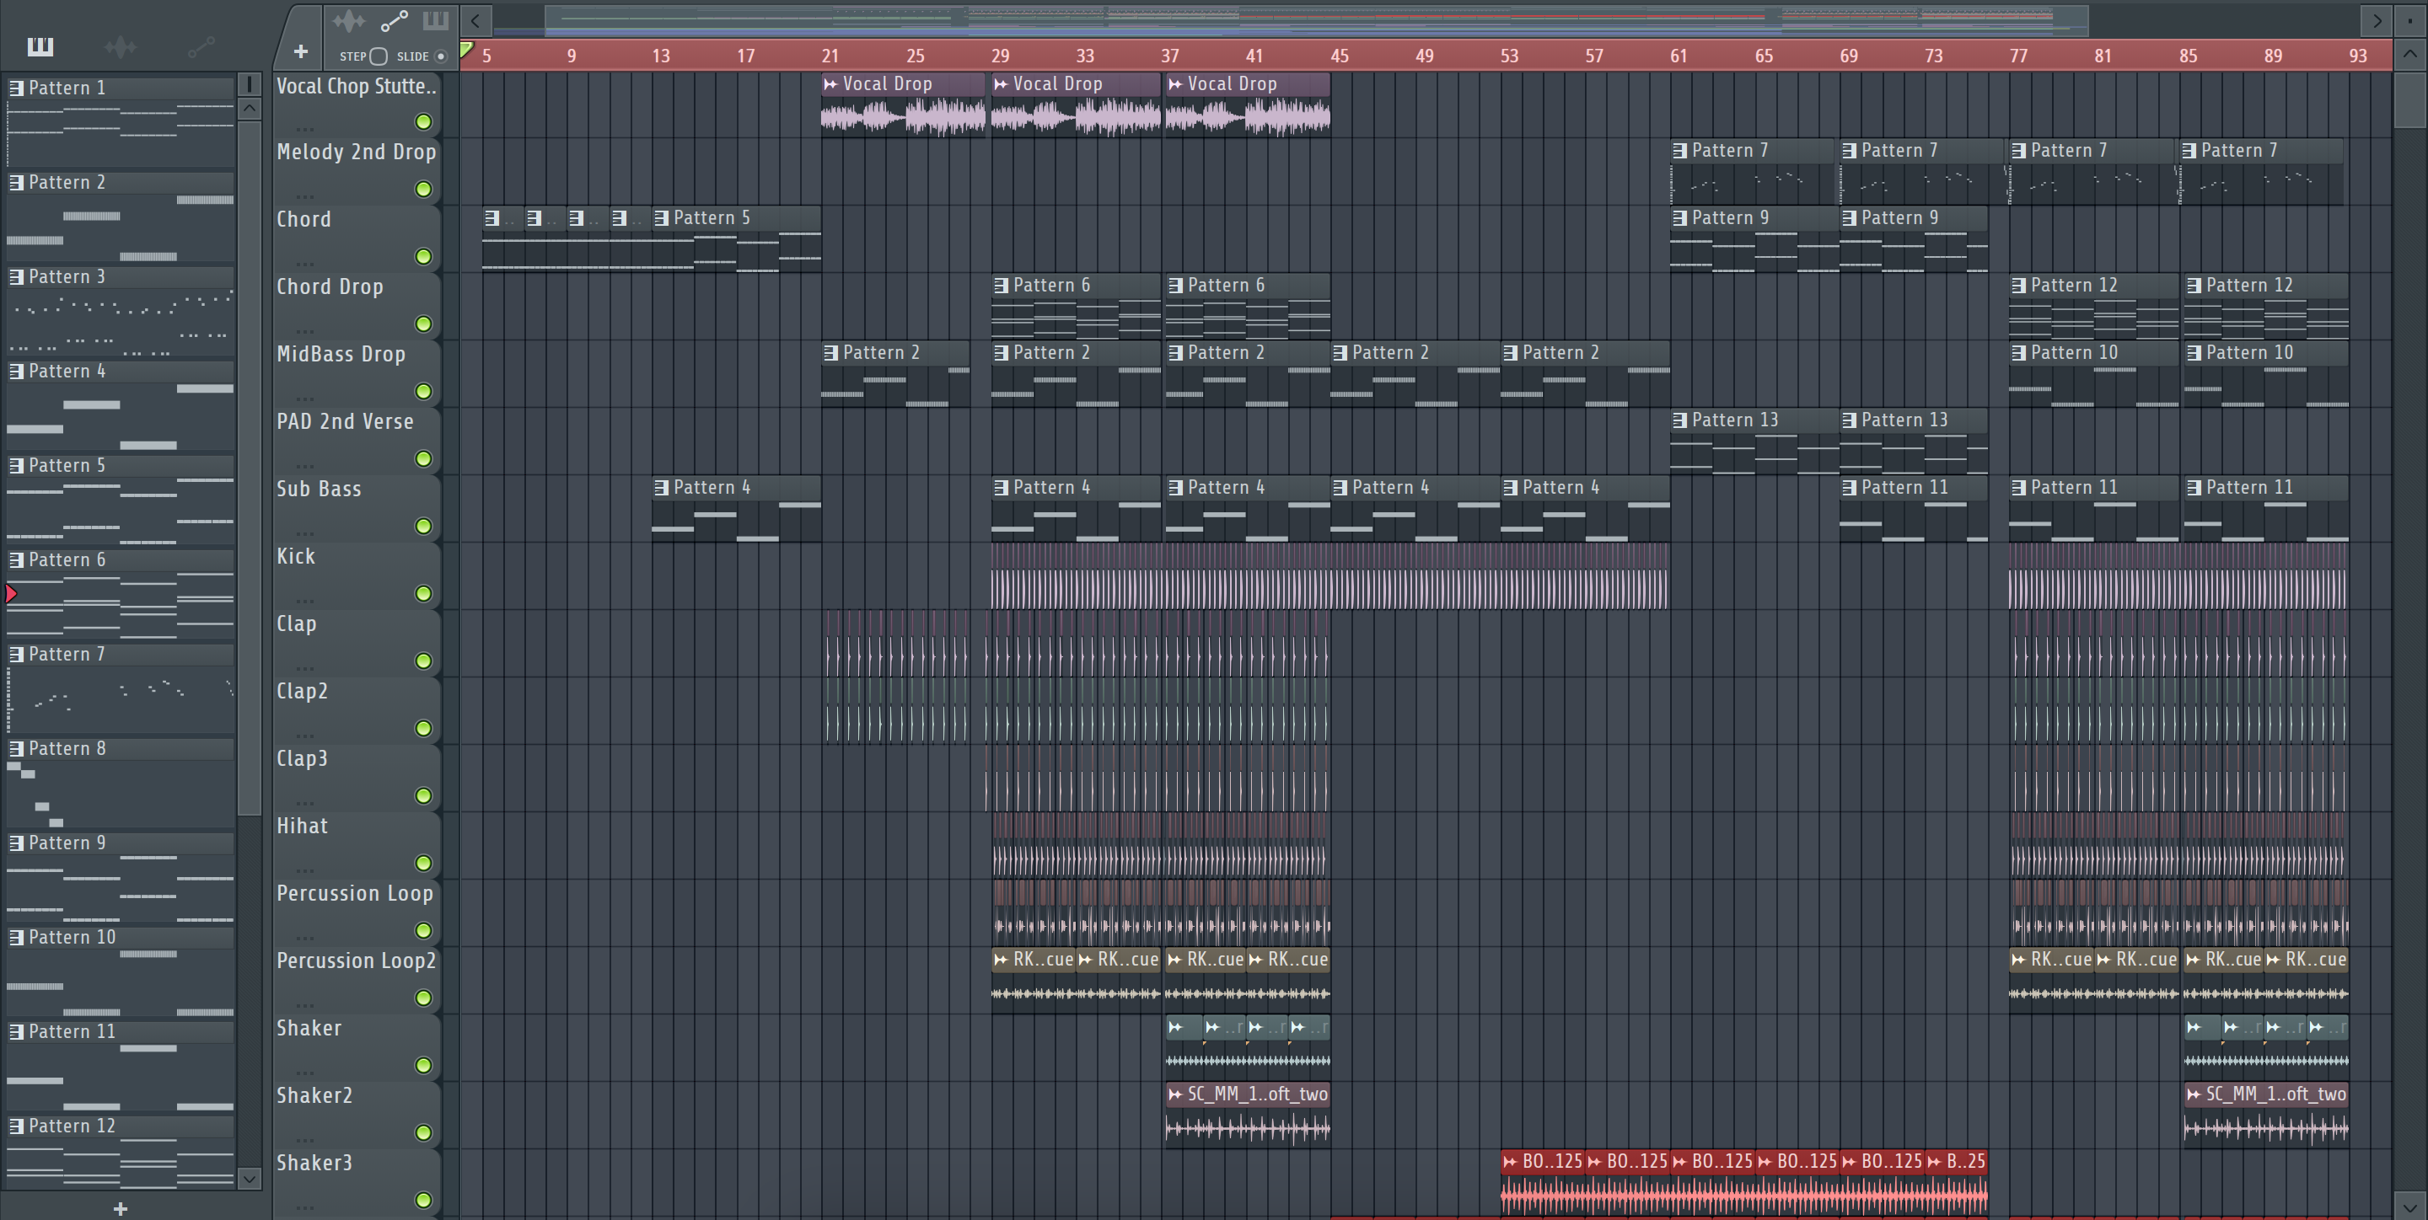Select Pattern 5 clip on Chord track
The height and width of the screenshot is (1220, 2428).
(735, 239)
